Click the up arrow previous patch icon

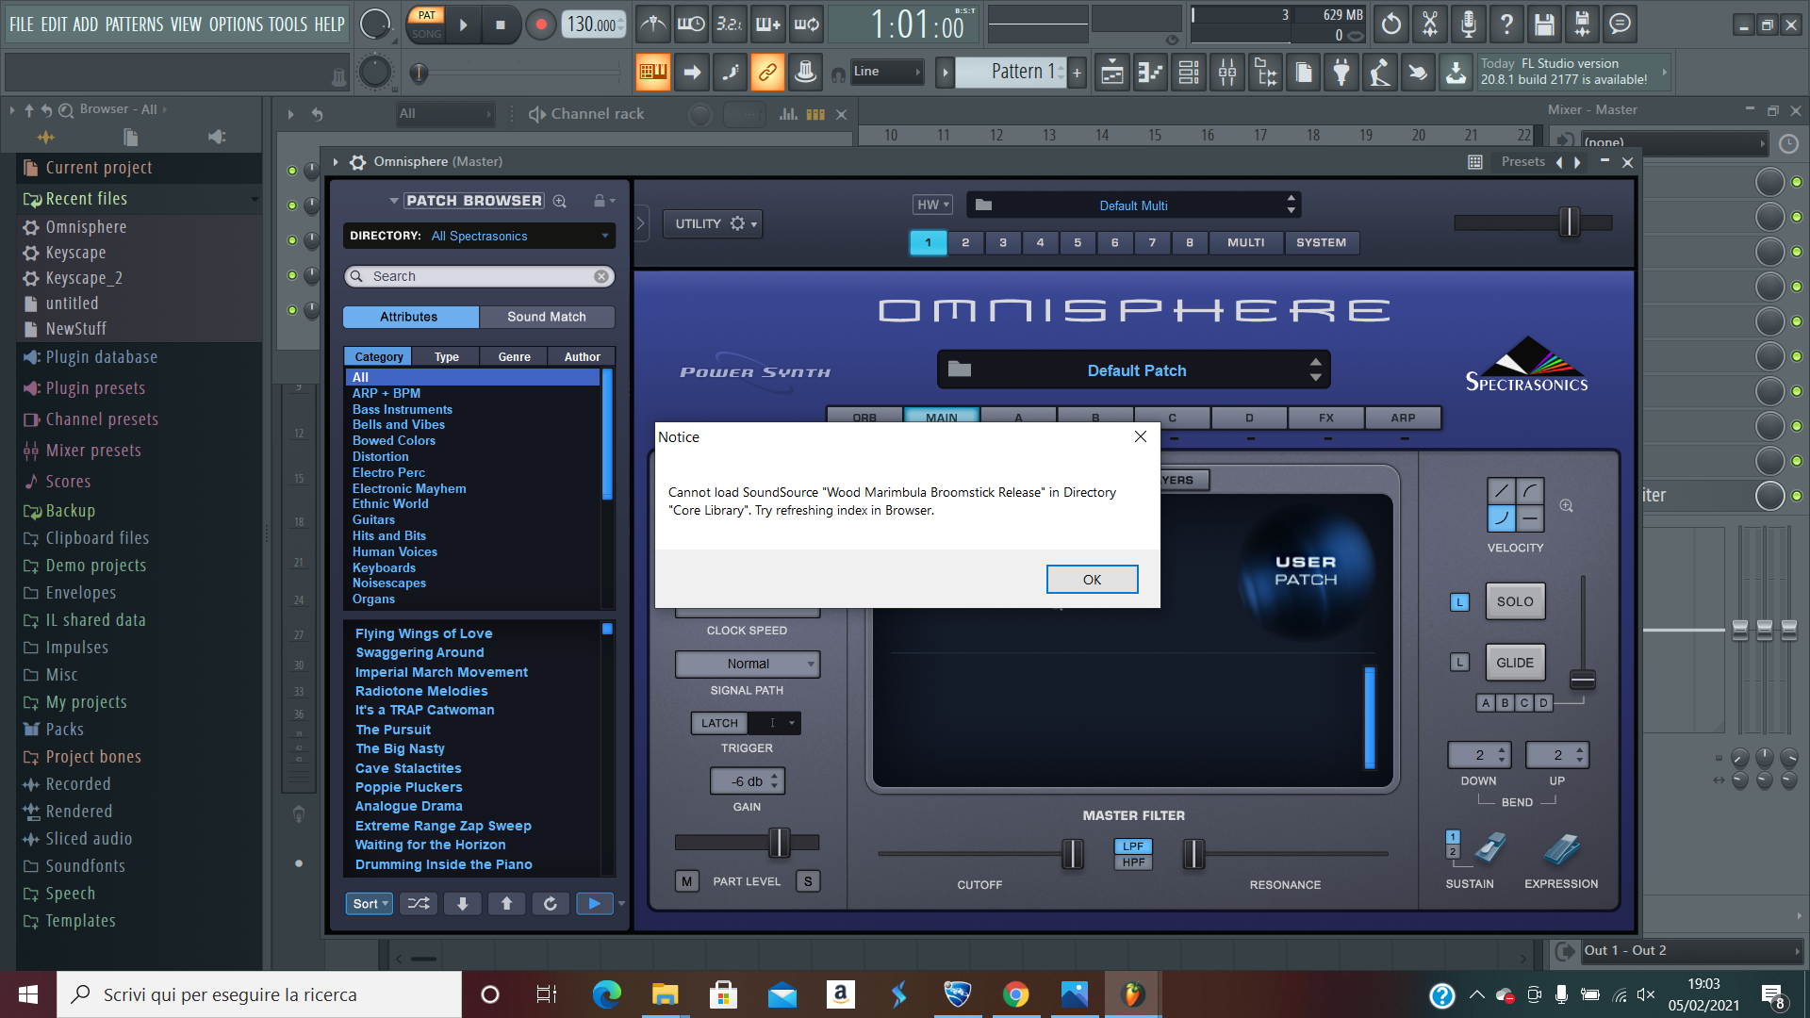506,904
